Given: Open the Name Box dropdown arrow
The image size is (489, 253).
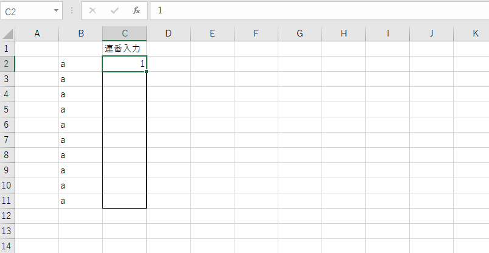Looking at the screenshot, I should pos(57,11).
